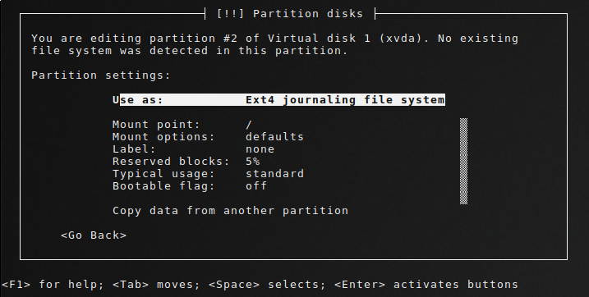This screenshot has height=297, width=589.
Task: Choose "Copy data from another partition"
Action: [230, 211]
